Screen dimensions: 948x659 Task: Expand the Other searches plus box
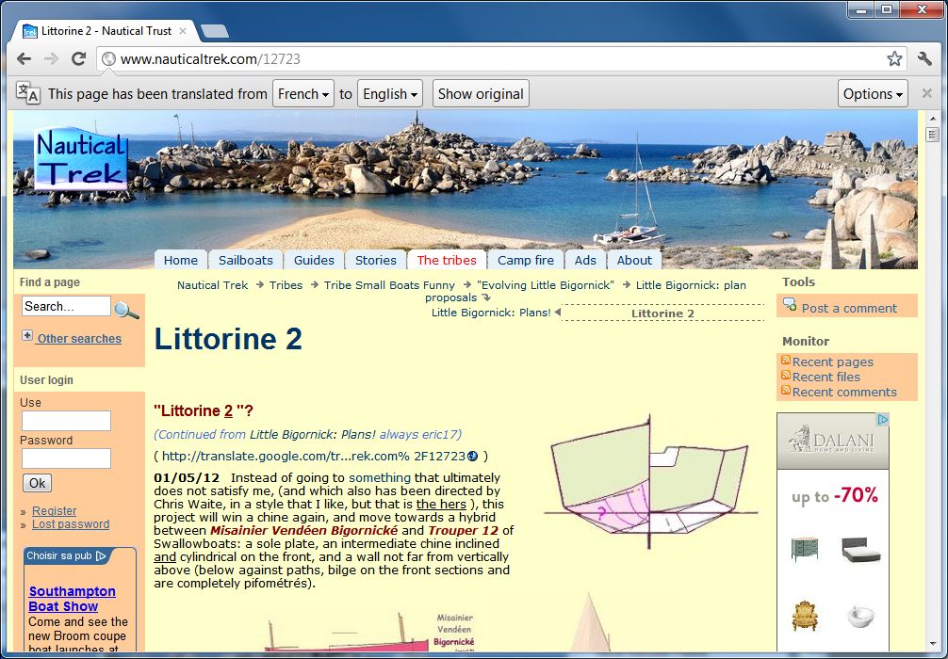point(27,336)
